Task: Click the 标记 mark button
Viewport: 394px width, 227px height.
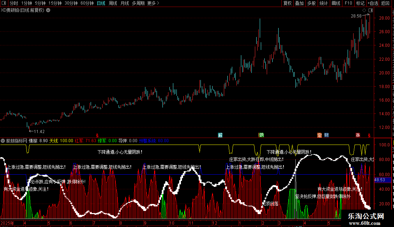Action: (x=360, y=3)
